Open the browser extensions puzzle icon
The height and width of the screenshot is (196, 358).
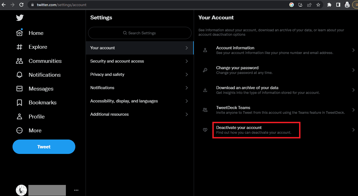click(329, 5)
